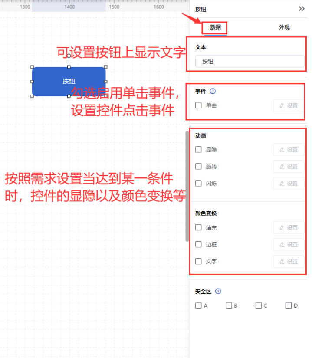Click the help icon next to 事件

[x=213, y=91]
